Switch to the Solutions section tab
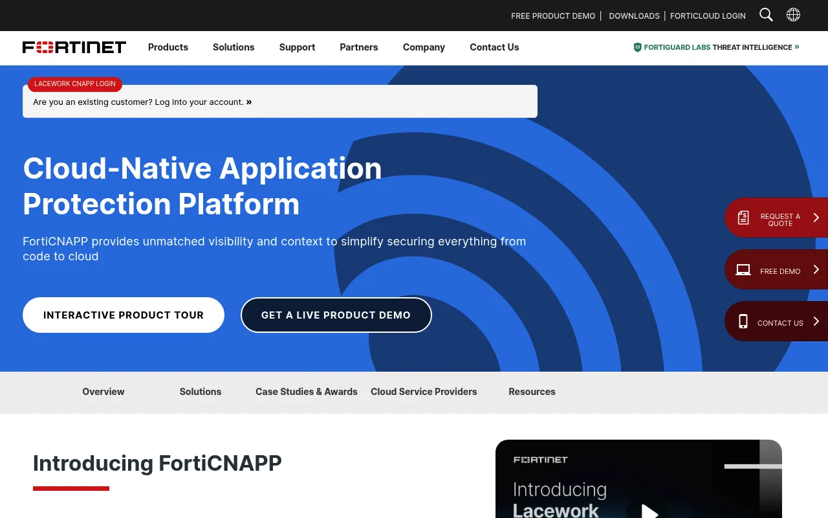Viewport: 828px width, 518px height. [x=201, y=392]
